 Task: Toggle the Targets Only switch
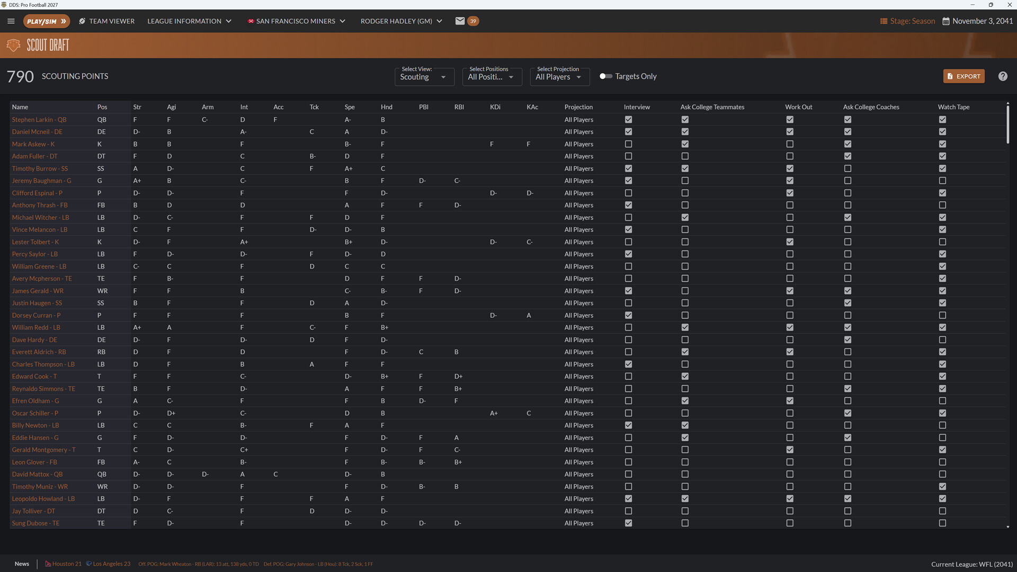tap(605, 76)
